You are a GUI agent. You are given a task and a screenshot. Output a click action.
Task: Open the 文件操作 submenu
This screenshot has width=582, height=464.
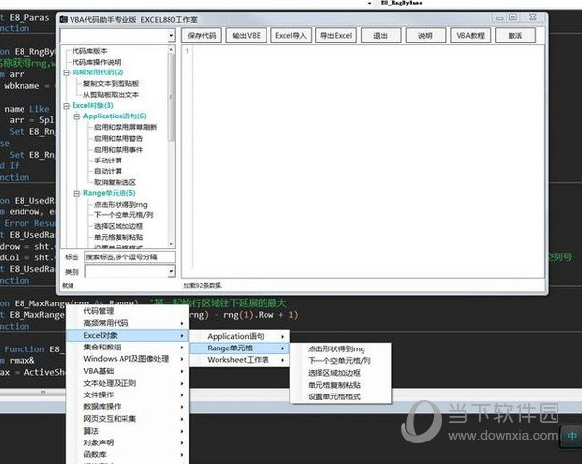click(127, 394)
